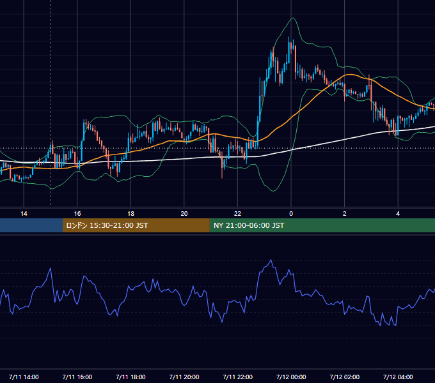435x383 pixels.
Task: Click the 7/12 02:00 time label
Action: click(345, 377)
